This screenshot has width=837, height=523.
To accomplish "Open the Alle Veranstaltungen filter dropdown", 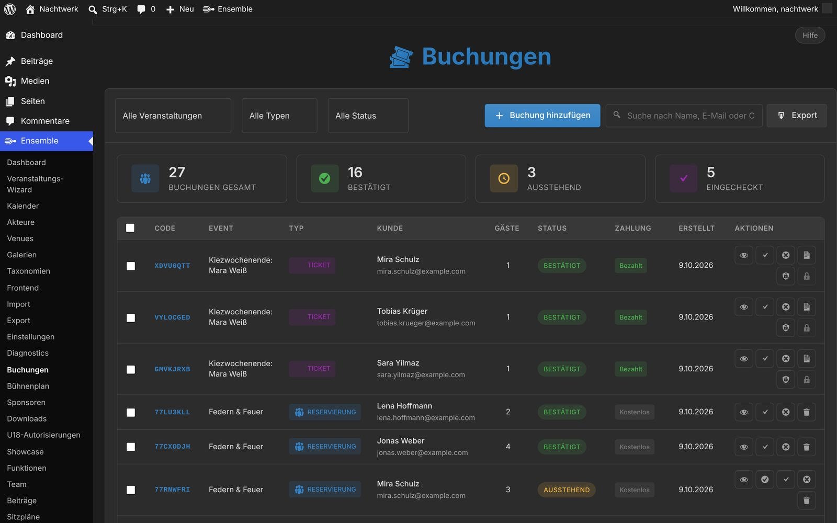I will [x=173, y=116].
